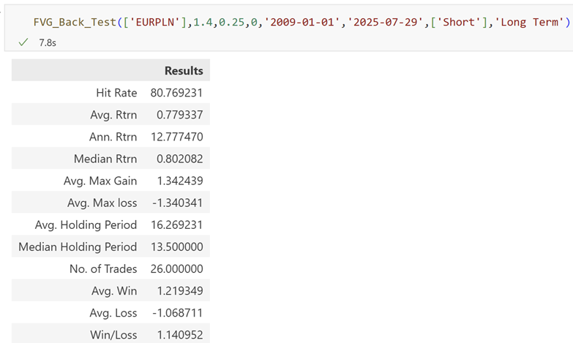Click the value 12.777470
Screen dimensions: 573x343
point(177,137)
